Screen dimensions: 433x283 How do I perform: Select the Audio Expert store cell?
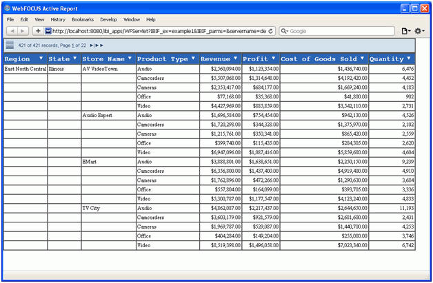point(109,115)
